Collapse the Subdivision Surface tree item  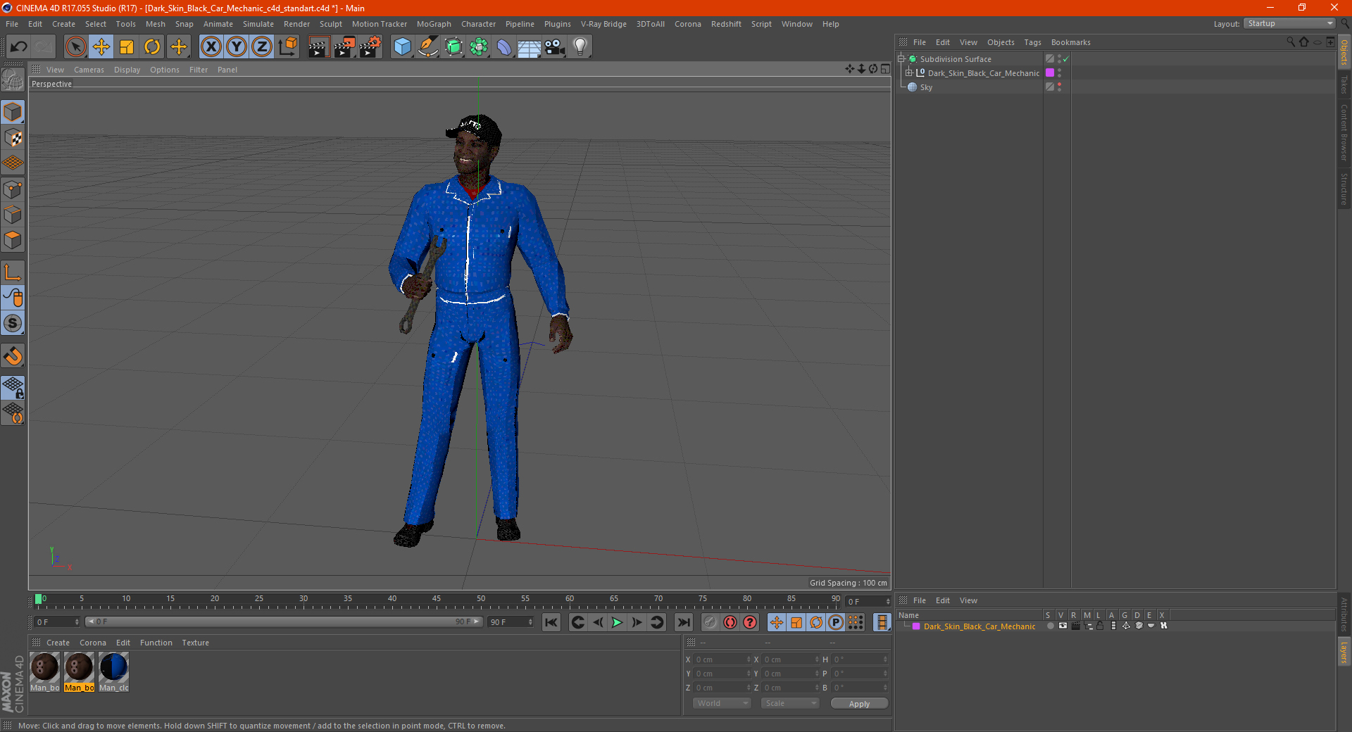click(901, 59)
